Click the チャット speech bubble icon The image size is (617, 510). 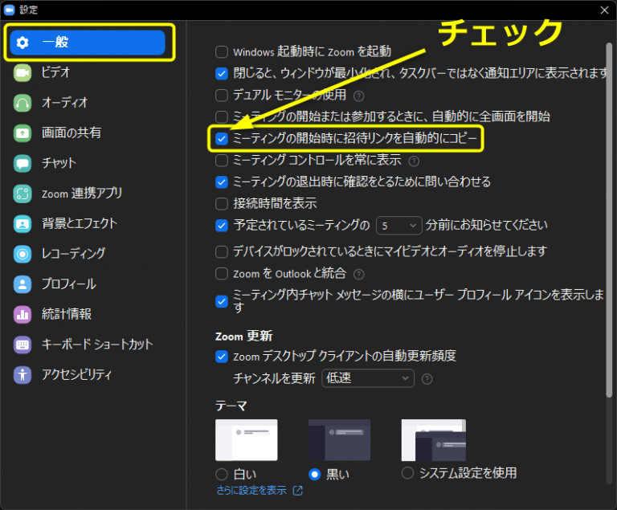pyautogui.click(x=22, y=163)
